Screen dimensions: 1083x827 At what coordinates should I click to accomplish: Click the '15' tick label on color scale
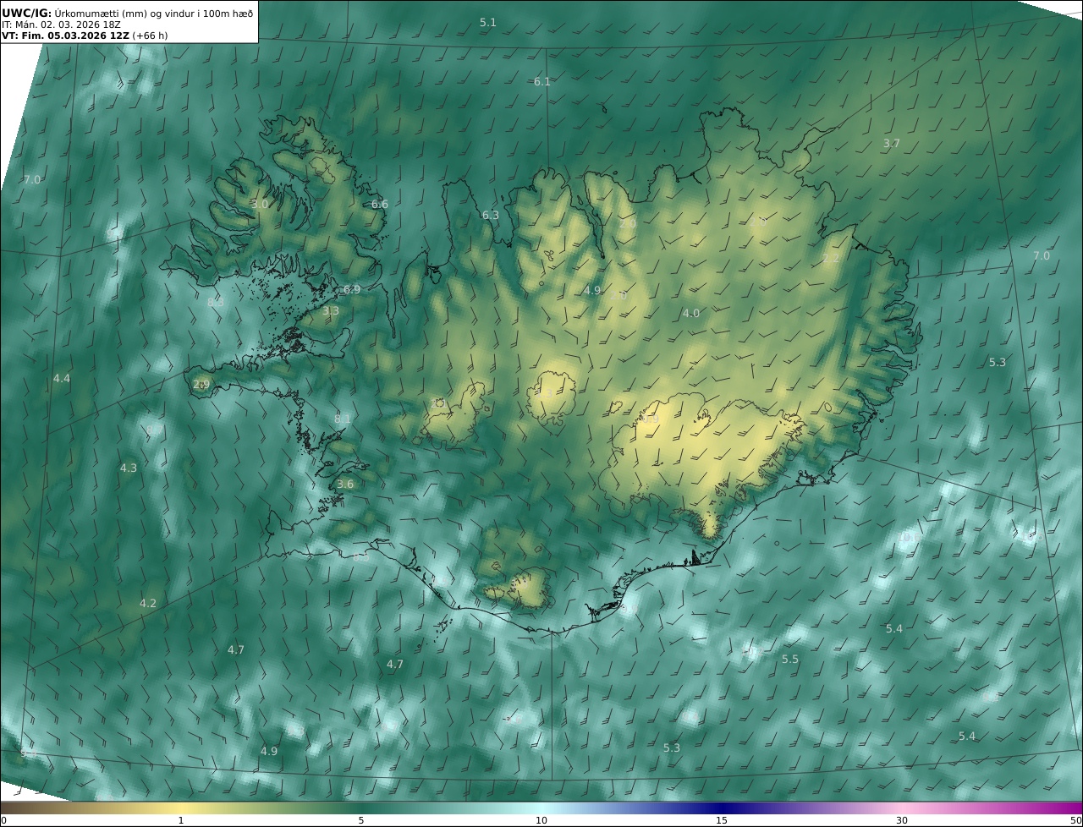[x=722, y=820]
